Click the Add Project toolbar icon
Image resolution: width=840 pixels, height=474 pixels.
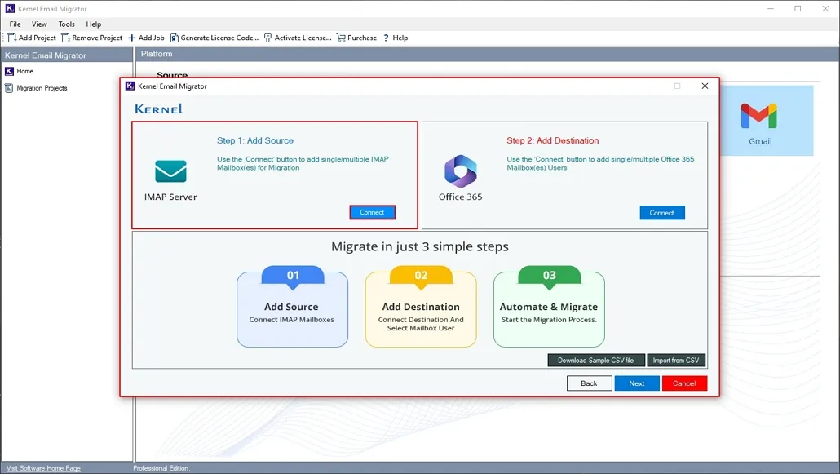pyautogui.click(x=12, y=38)
